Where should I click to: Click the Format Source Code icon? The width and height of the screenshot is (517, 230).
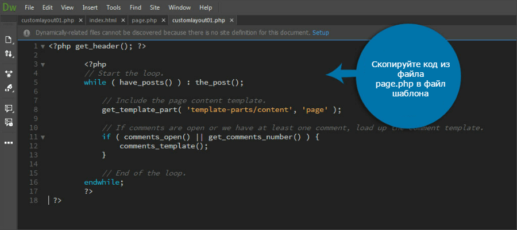[x=9, y=88]
